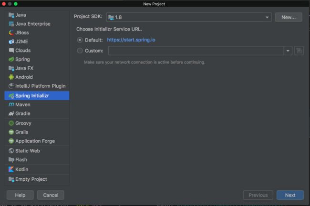The height and width of the screenshot is (206, 310).
Task: Pick Clouds from the project types
Action: point(37,51)
